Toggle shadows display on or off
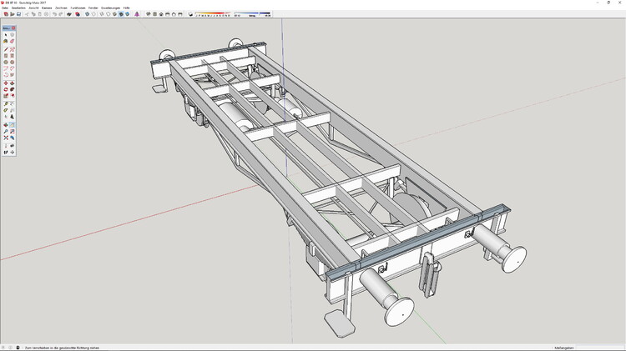The image size is (626, 351). (192, 14)
